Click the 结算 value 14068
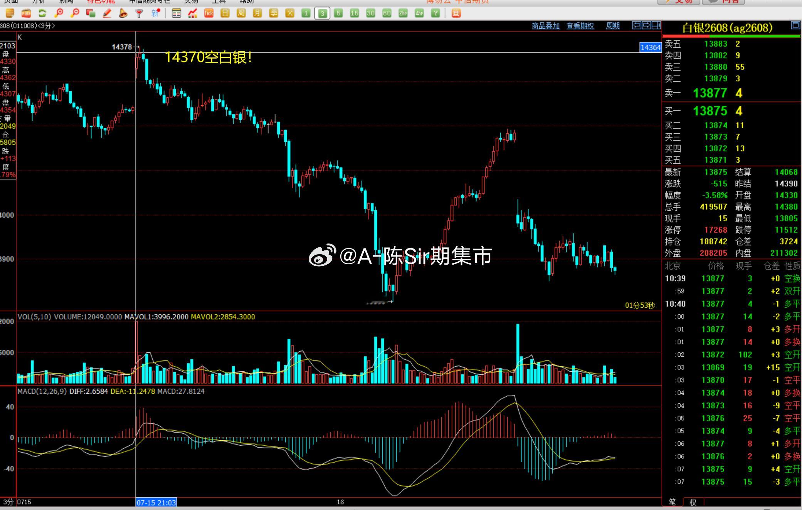The width and height of the screenshot is (802, 510). pos(786,172)
